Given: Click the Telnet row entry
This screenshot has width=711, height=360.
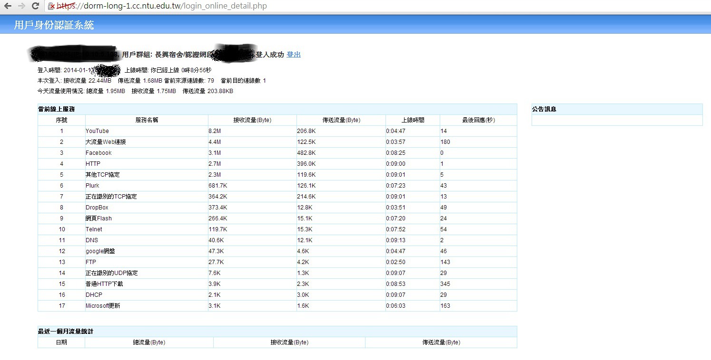Looking at the screenshot, I should coord(94,229).
